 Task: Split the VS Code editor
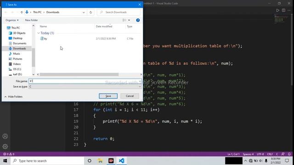283,10
